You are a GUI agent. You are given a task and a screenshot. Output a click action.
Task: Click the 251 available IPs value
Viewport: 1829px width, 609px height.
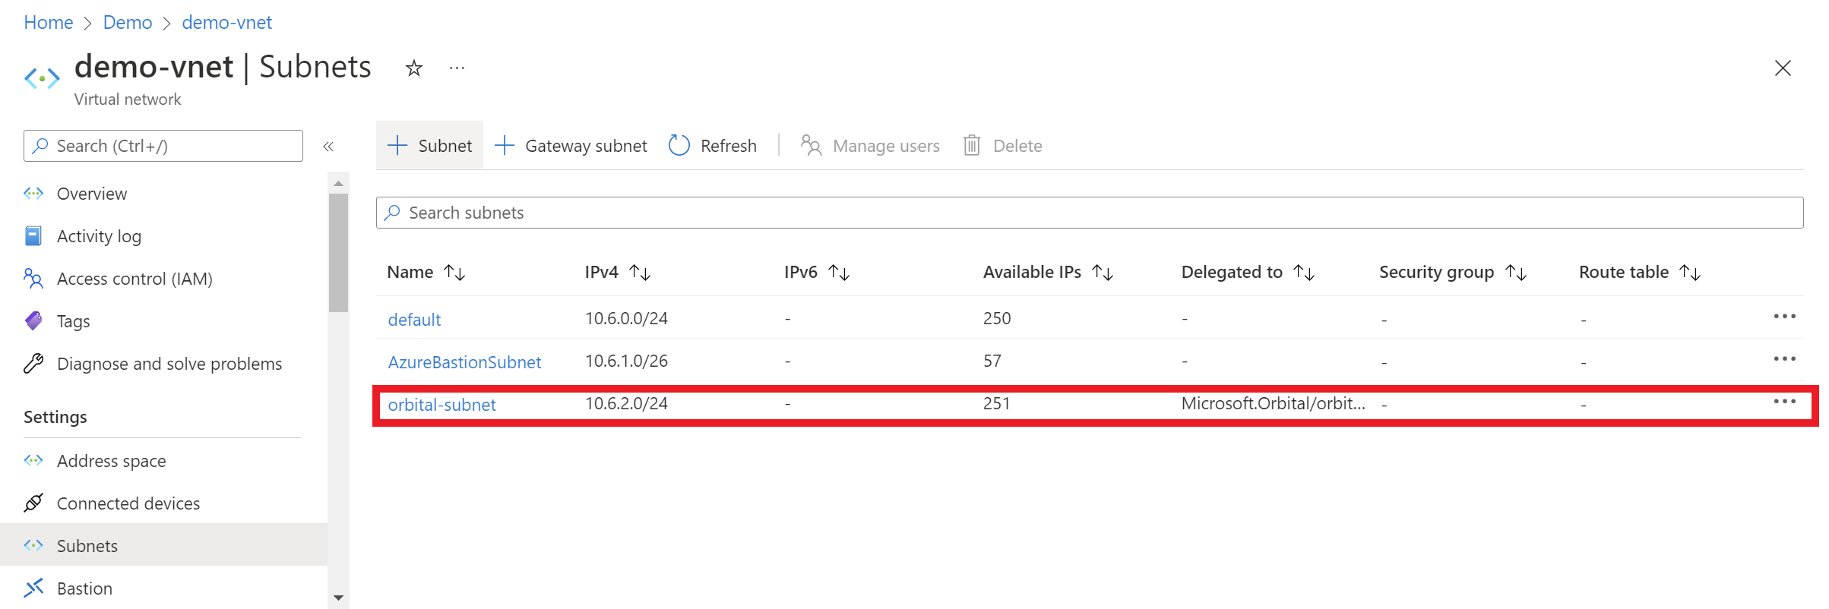tap(997, 403)
